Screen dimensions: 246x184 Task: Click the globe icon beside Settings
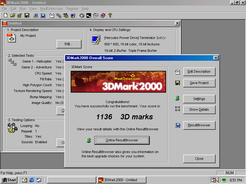point(177,98)
